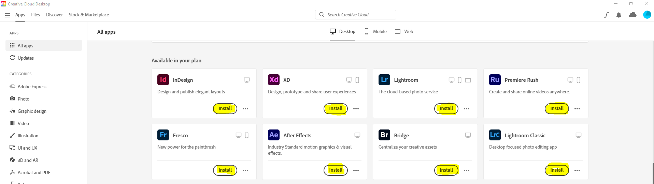This screenshot has width=654, height=184.
Task: Install After Effects
Action: 336,170
